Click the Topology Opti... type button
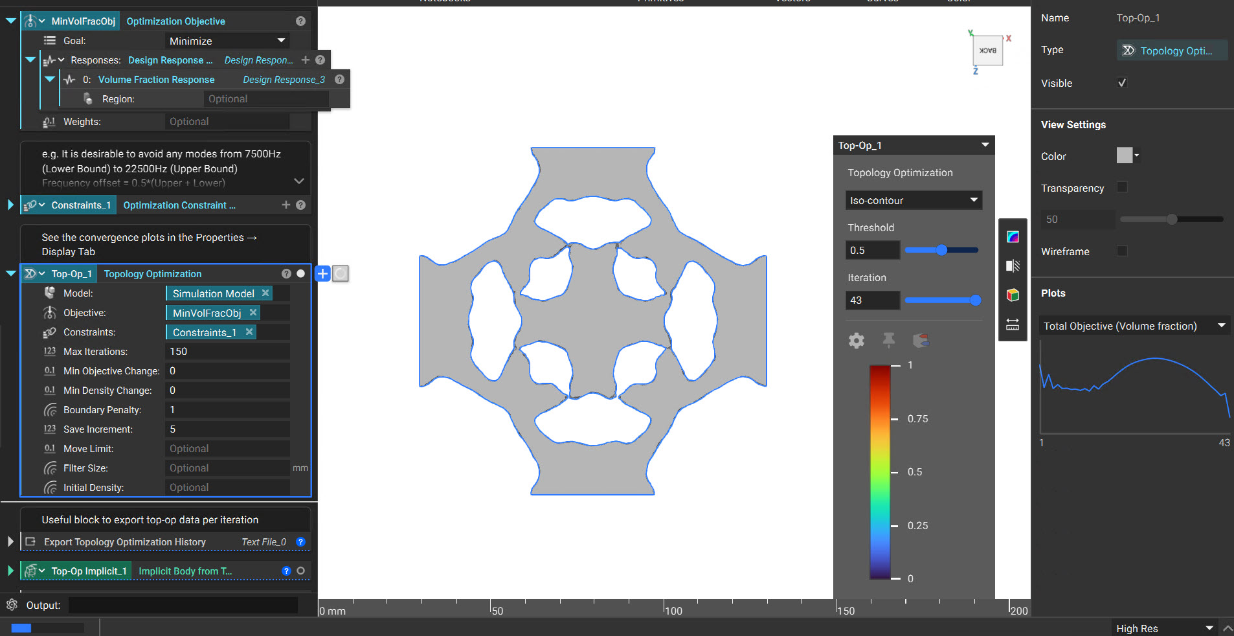The height and width of the screenshot is (636, 1234). [1172, 51]
